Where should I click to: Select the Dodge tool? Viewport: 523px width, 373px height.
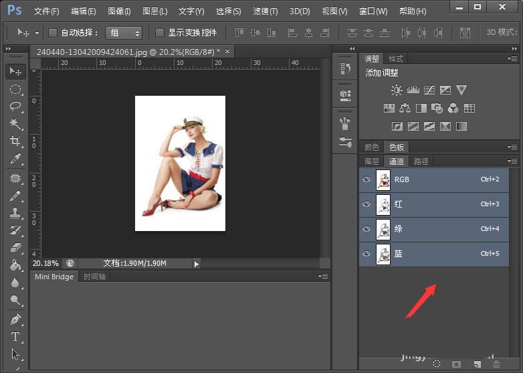15,300
